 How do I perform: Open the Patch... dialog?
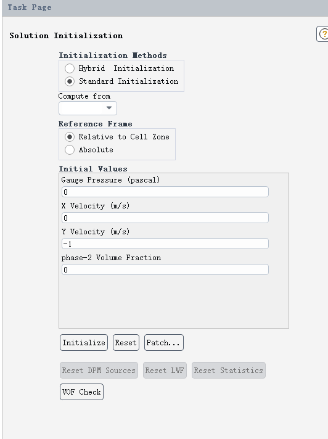tap(164, 342)
